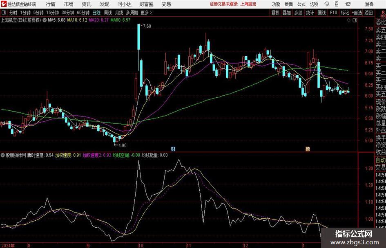
Task: Click the 榜 marker on the chart
Action: click(x=308, y=149)
